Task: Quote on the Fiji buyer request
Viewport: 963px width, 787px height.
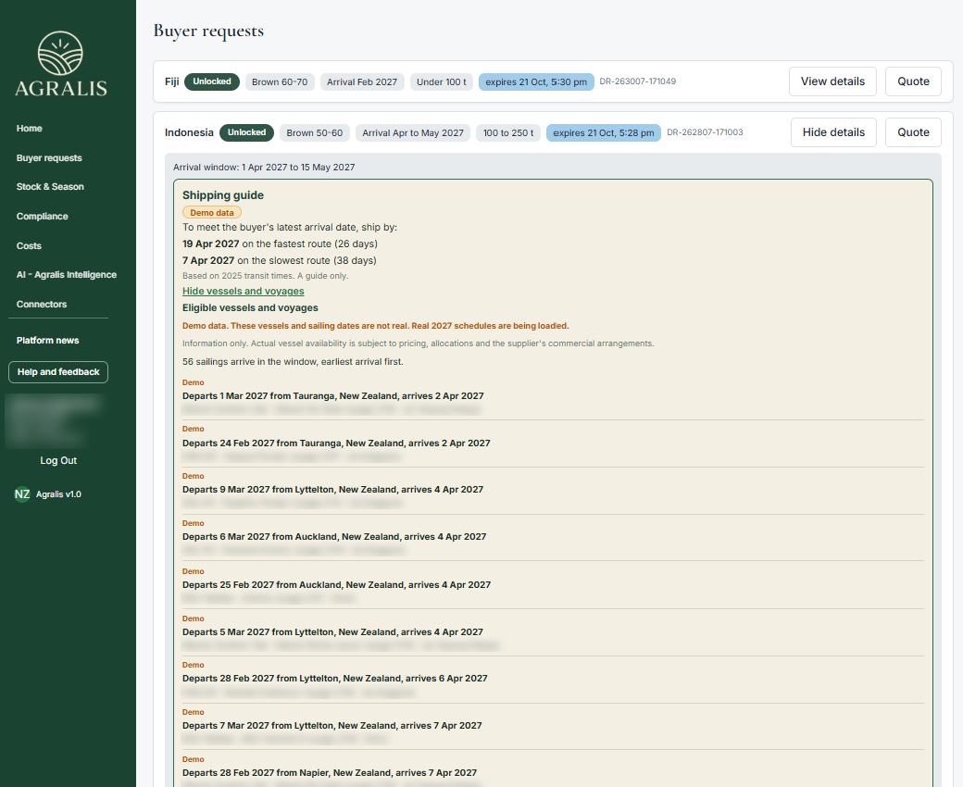Action: point(913,81)
